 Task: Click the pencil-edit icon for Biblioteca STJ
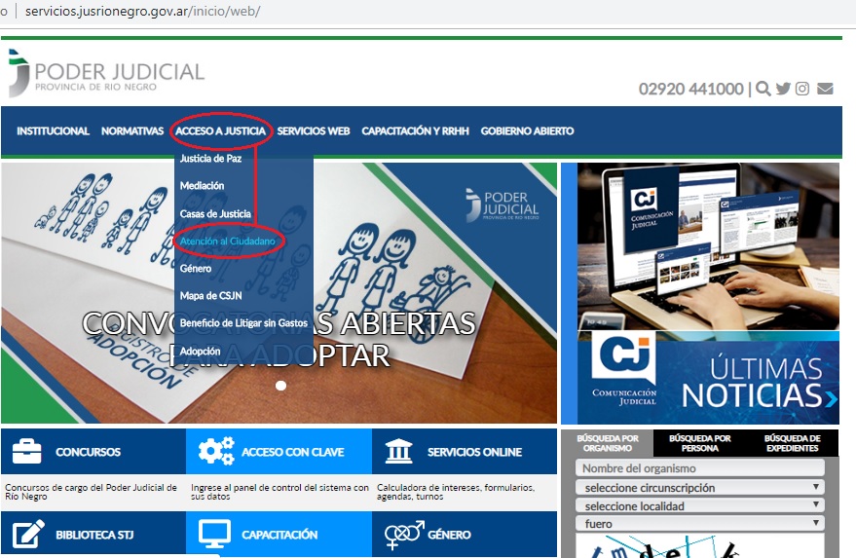28,534
